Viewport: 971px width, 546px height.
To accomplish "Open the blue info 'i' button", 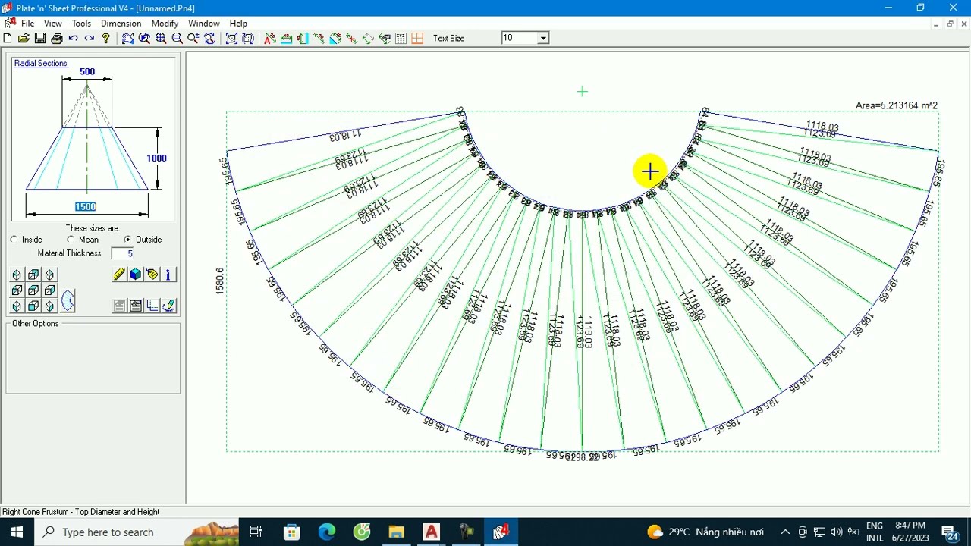I will pyautogui.click(x=168, y=275).
